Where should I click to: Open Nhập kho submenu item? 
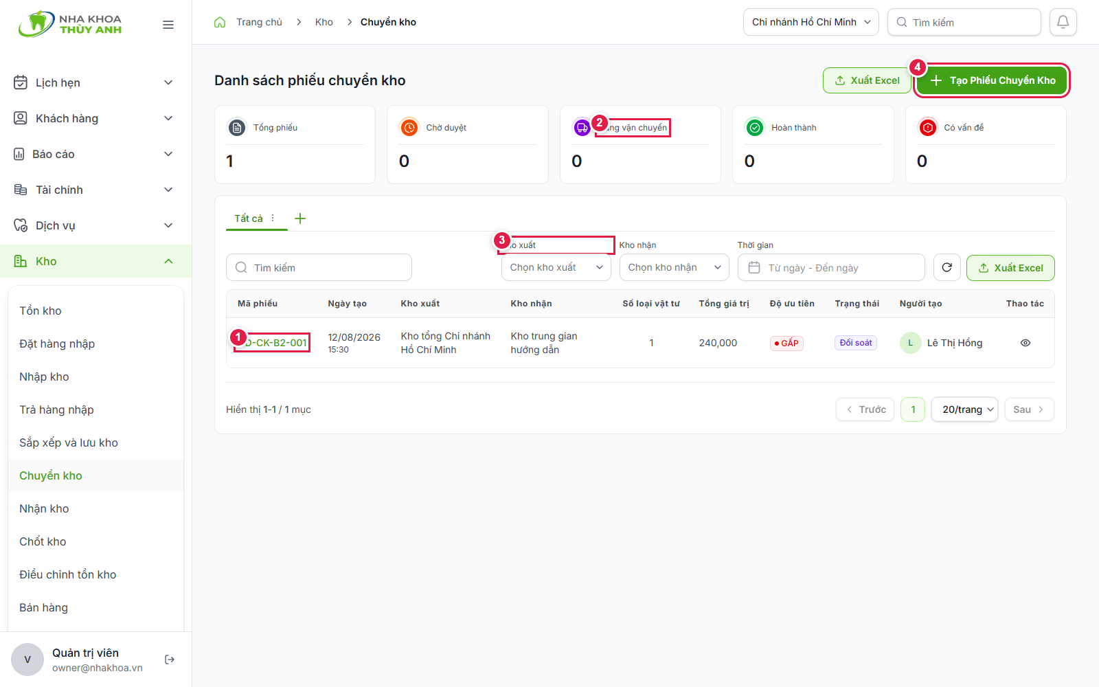click(x=95, y=376)
